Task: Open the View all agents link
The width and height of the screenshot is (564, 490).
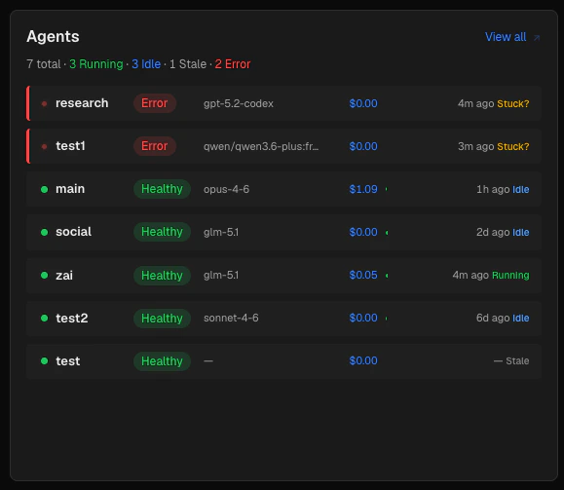Action: [506, 37]
